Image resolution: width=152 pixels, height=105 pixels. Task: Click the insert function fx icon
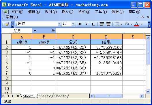53,31
